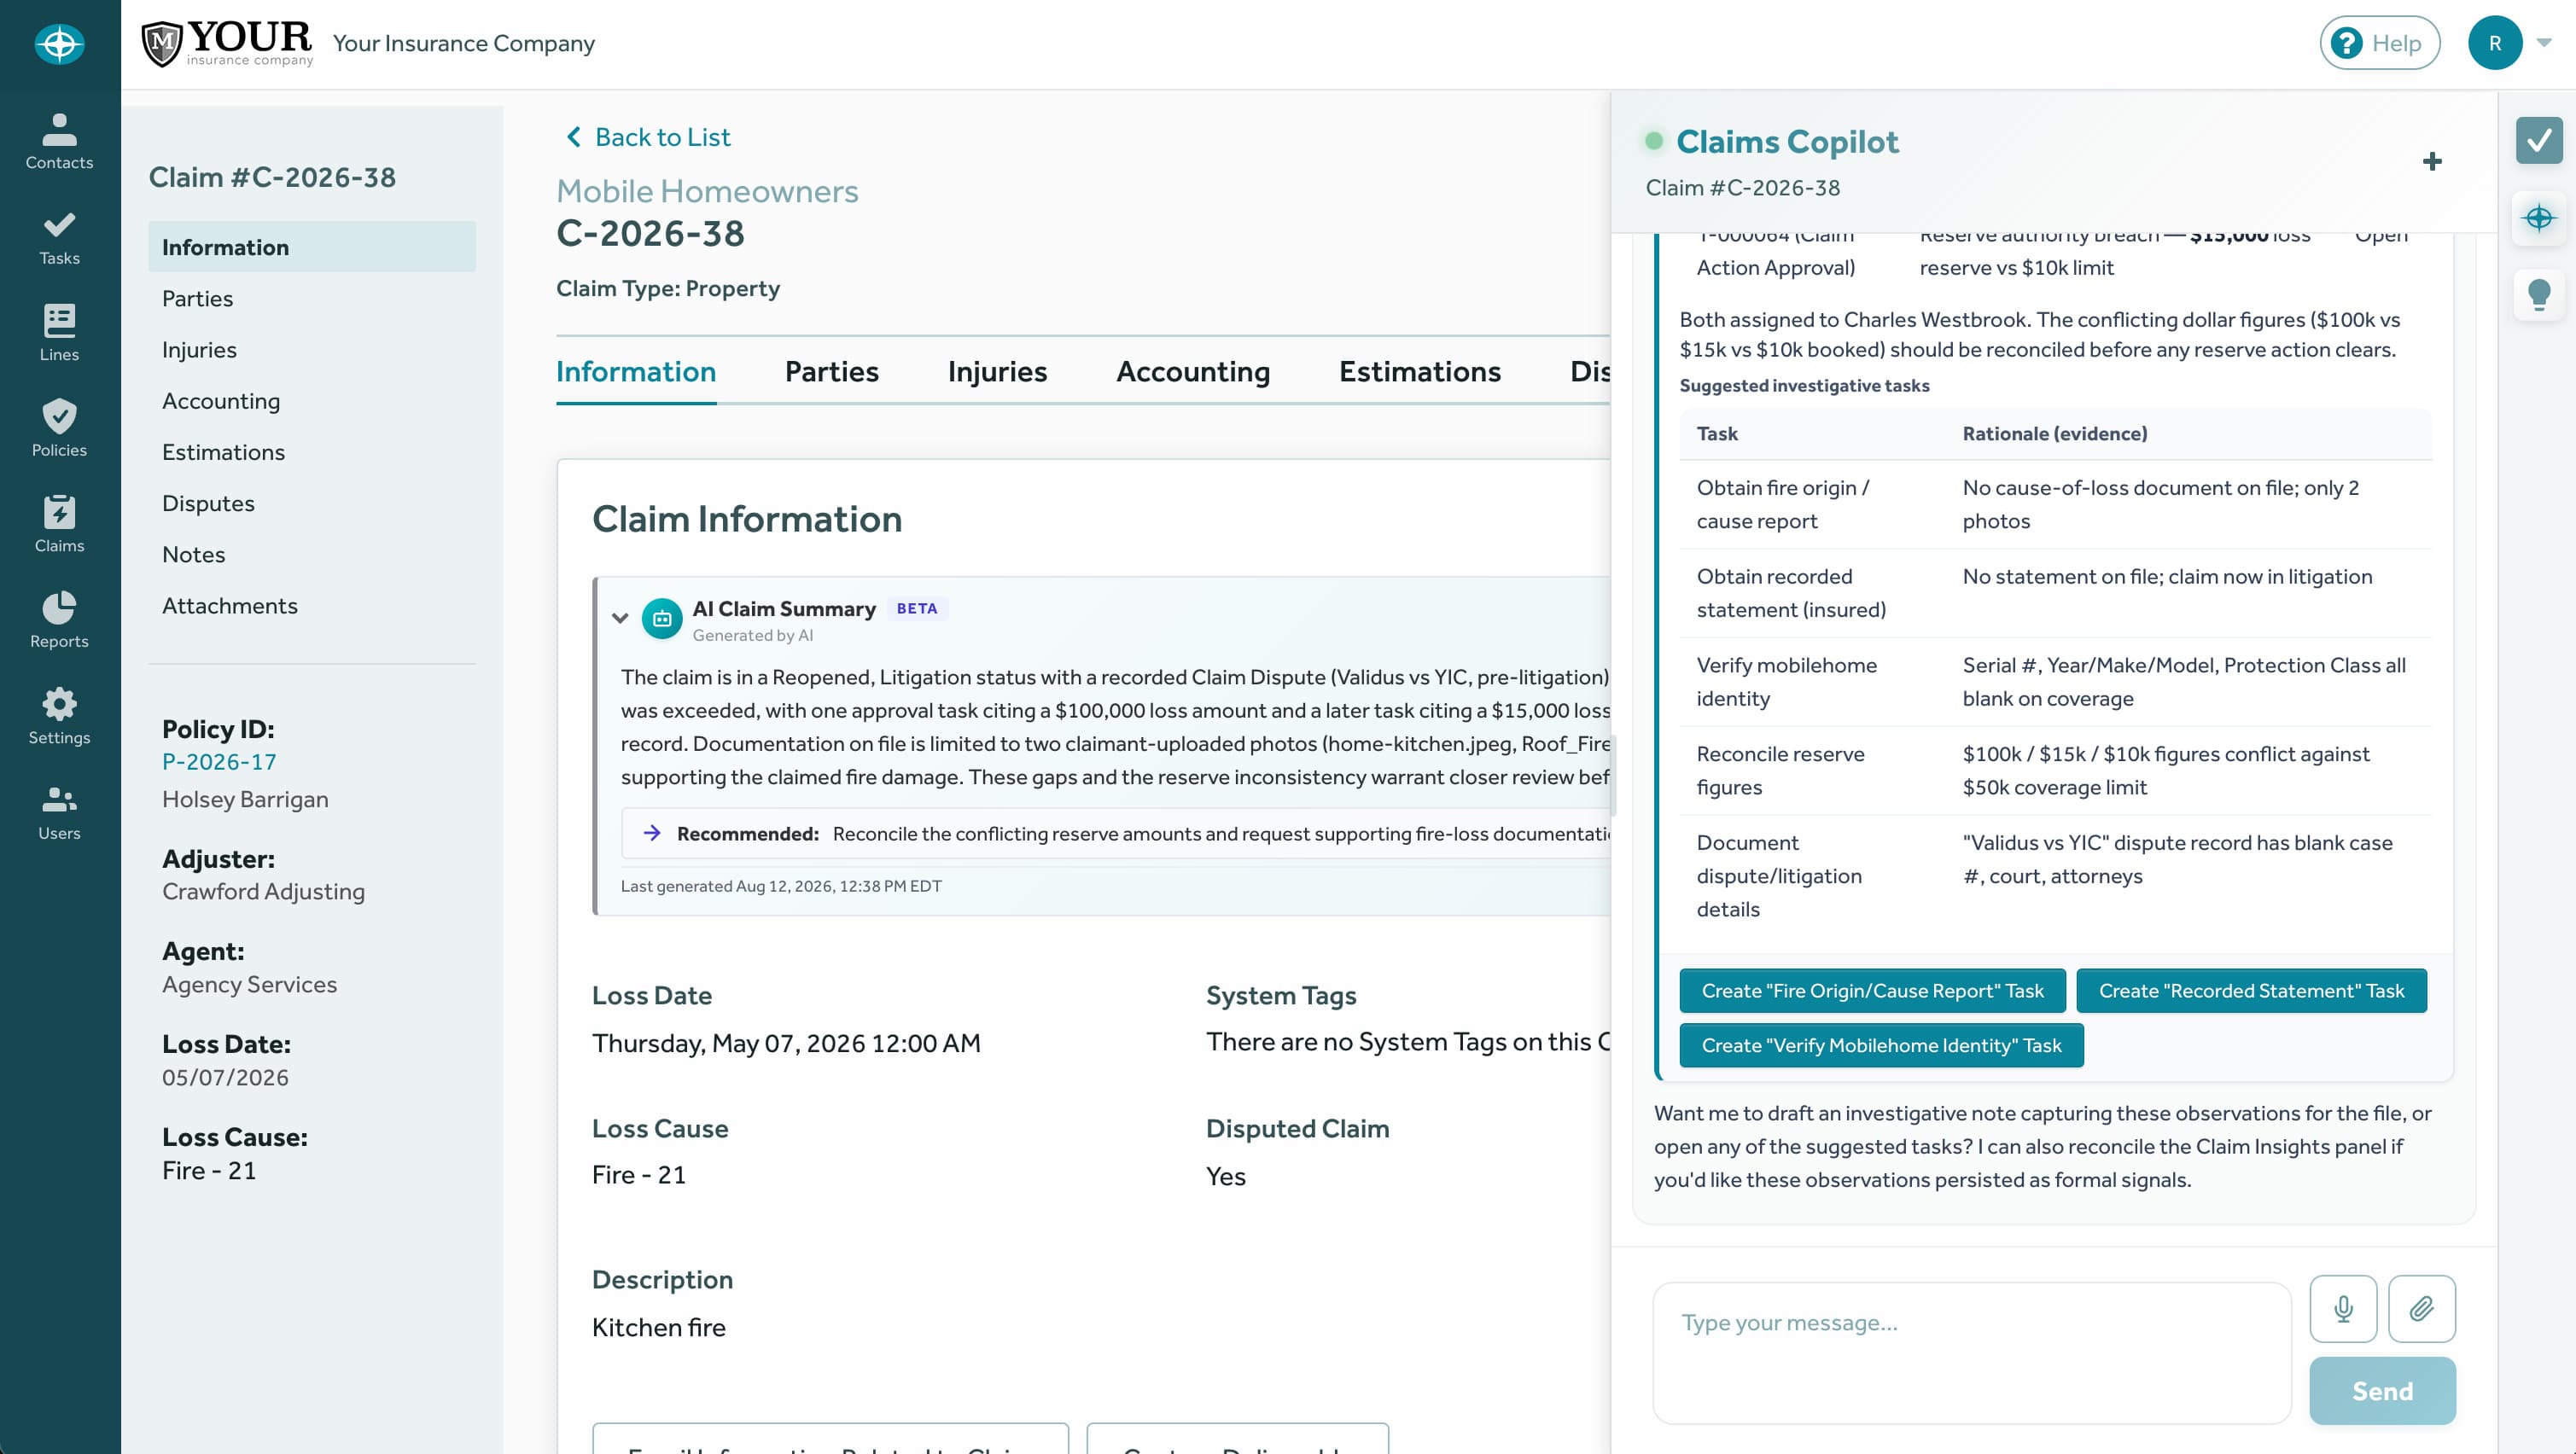This screenshot has width=2576, height=1454.
Task: Open Lines in the left sidebar
Action: 59,333
